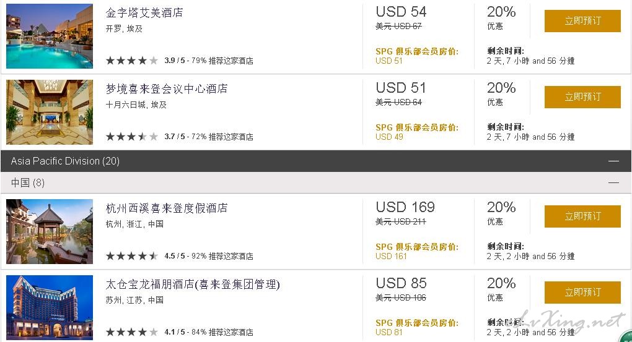The image size is (632, 342).
Task: Book 太仓宝龙福朋酒店 via 立即预订
Action: click(x=582, y=293)
